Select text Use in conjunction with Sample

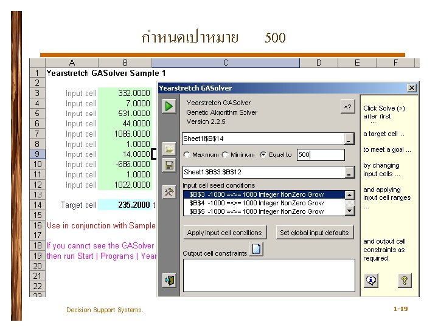[101, 225]
